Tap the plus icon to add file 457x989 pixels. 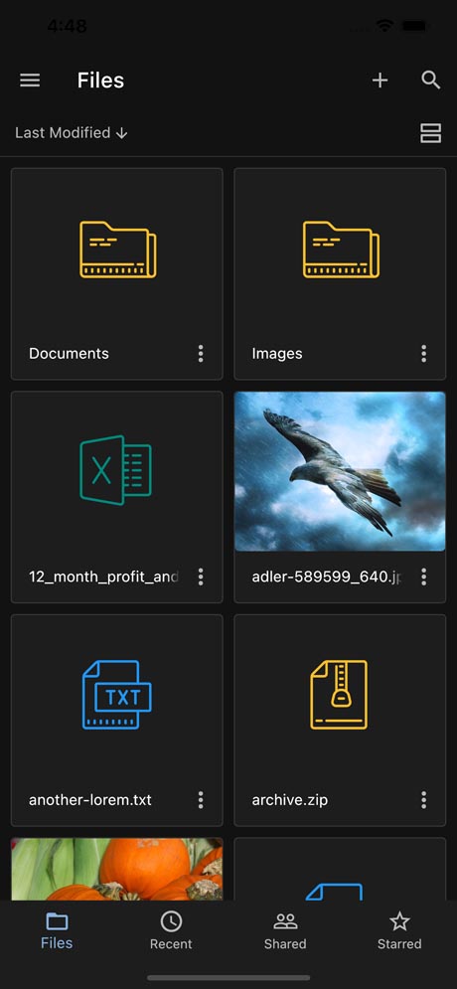pos(380,81)
